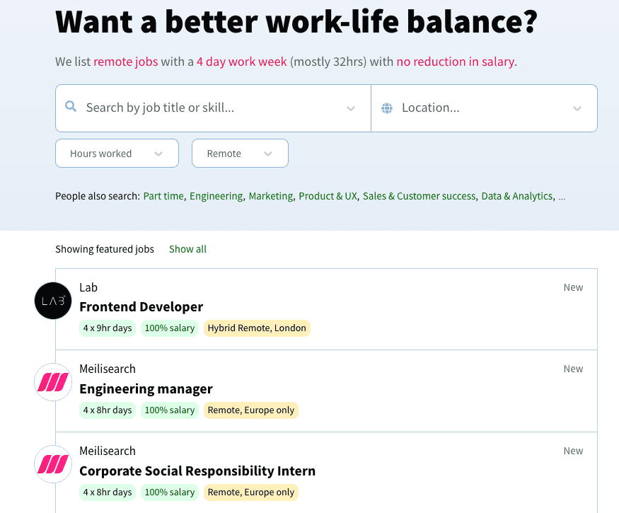The height and width of the screenshot is (513, 619).
Task: Expand the Location dropdown chevron
Action: [x=577, y=108]
